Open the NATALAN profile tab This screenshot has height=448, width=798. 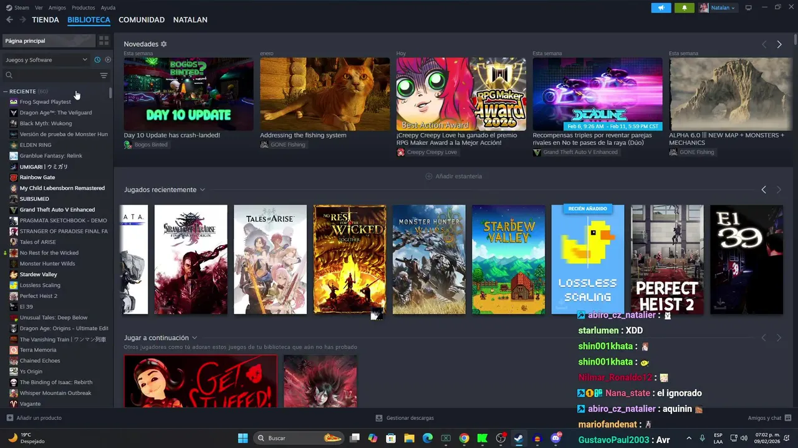(190, 20)
